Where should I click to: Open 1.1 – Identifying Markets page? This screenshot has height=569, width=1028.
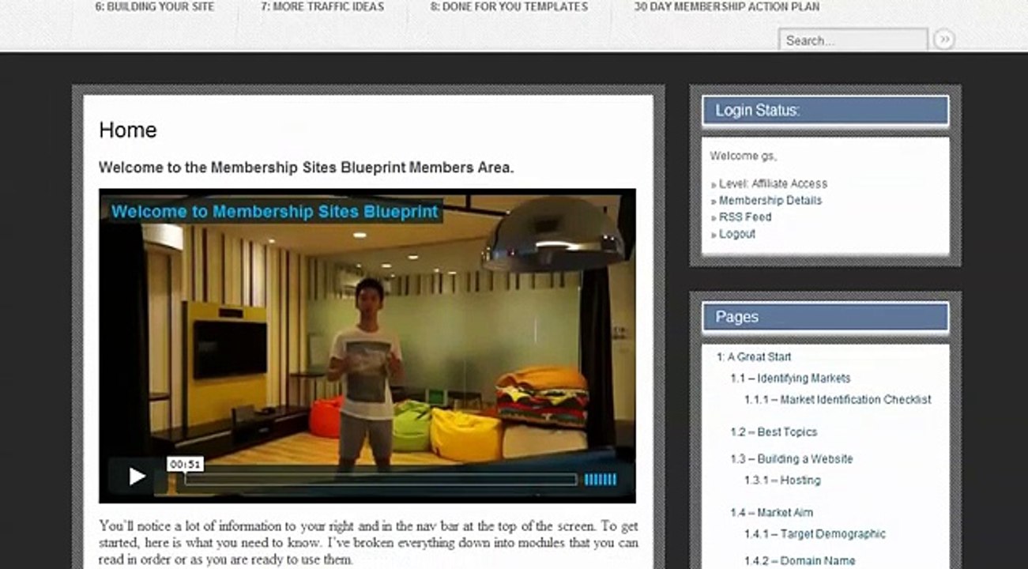(x=790, y=379)
